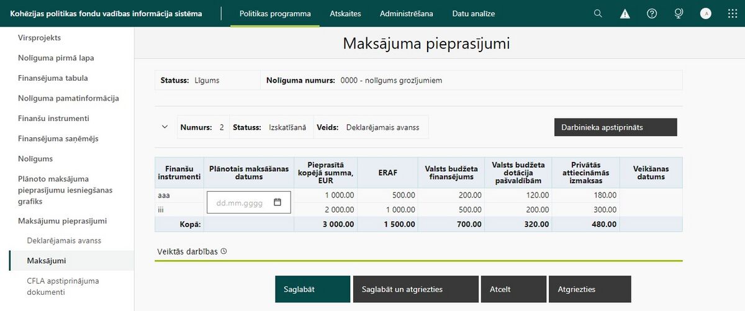This screenshot has height=311, width=745.
Task: Click the Saglabāt button
Action: click(312, 289)
